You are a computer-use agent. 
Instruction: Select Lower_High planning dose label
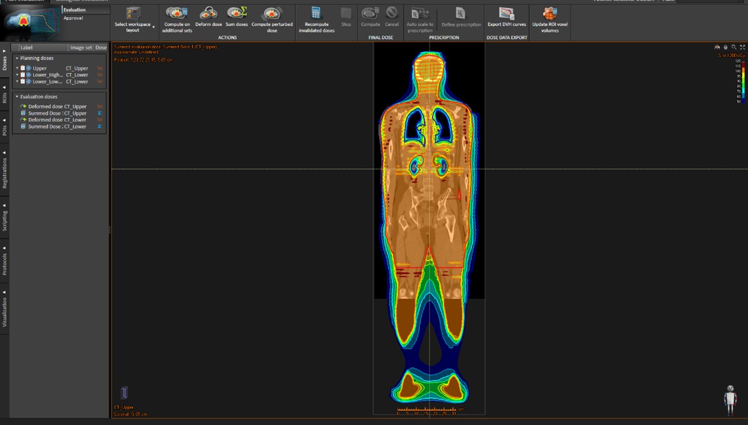click(48, 75)
